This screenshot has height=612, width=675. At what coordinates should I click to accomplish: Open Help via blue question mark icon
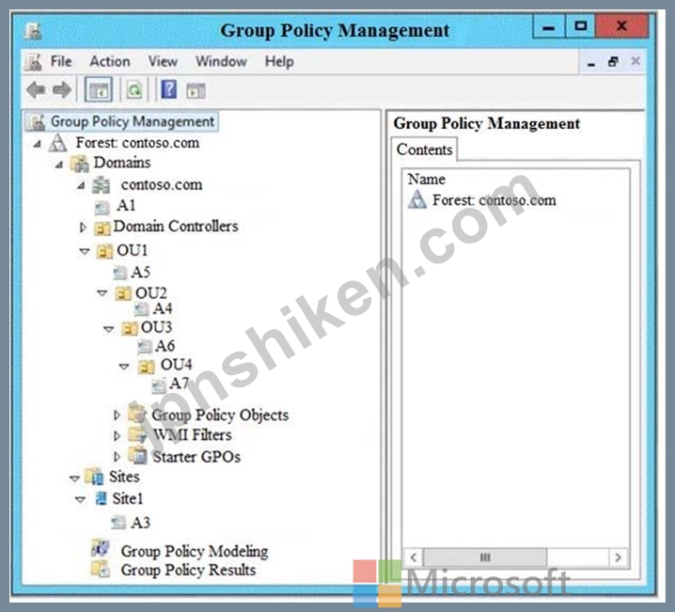(169, 89)
